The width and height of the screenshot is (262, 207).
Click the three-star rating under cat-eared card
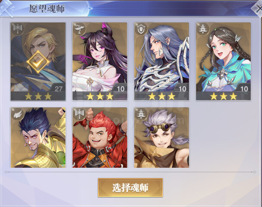(100, 96)
